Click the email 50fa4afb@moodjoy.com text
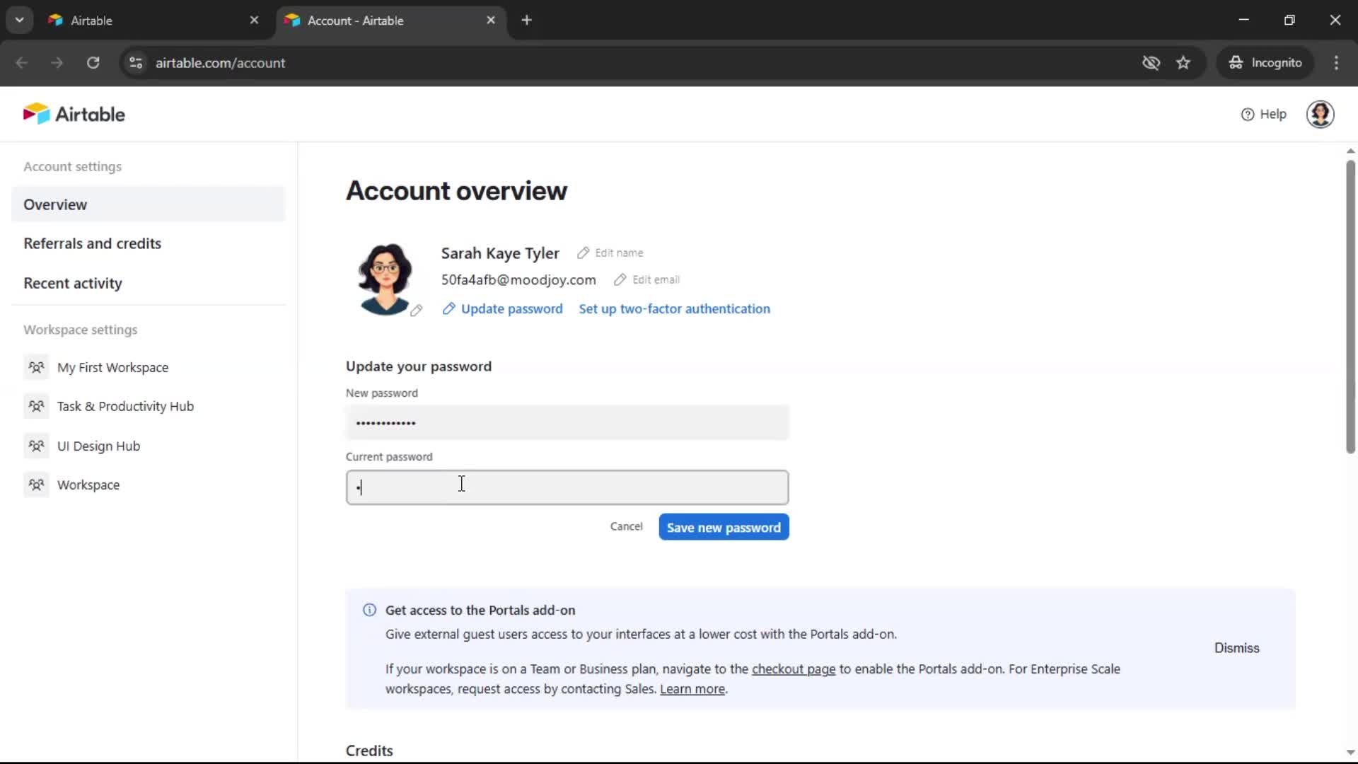The height and width of the screenshot is (764, 1358). pos(518,279)
